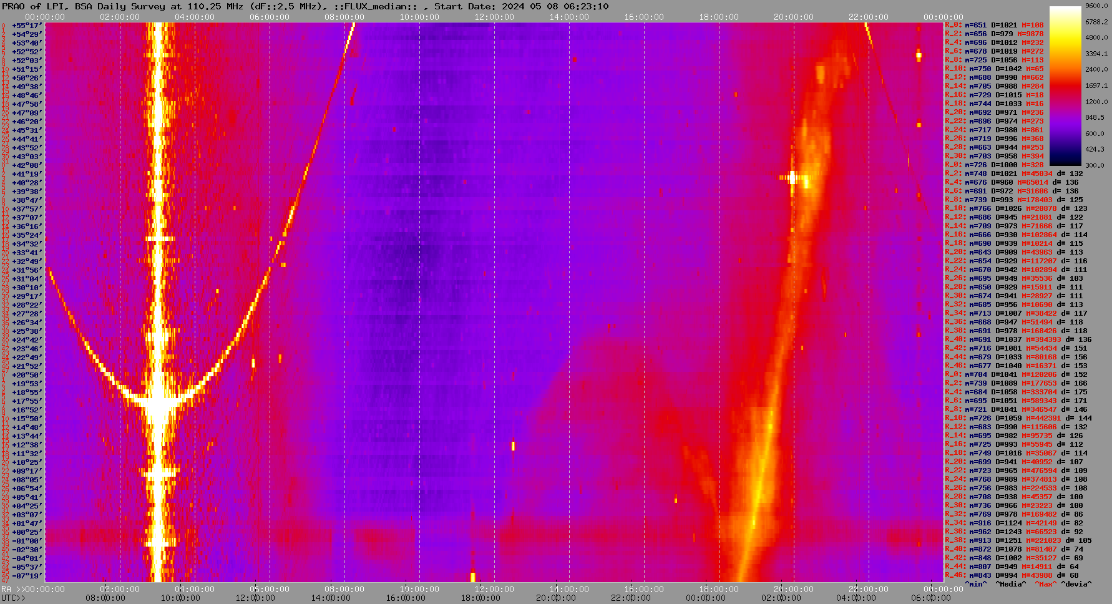Select the declination label +42°08'
Screen dimensions: 1112x604
point(26,165)
